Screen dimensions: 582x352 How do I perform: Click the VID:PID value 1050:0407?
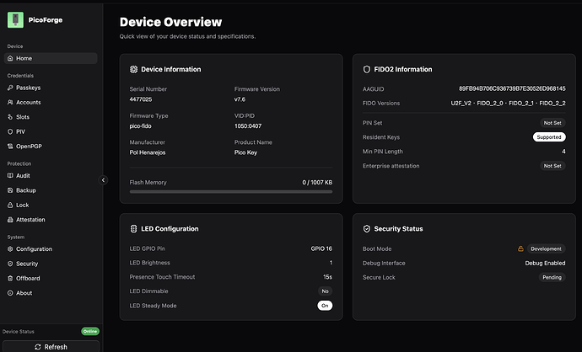click(248, 126)
